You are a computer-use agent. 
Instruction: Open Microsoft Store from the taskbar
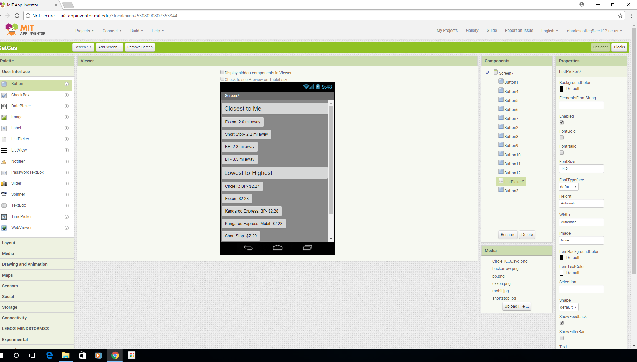pos(82,355)
